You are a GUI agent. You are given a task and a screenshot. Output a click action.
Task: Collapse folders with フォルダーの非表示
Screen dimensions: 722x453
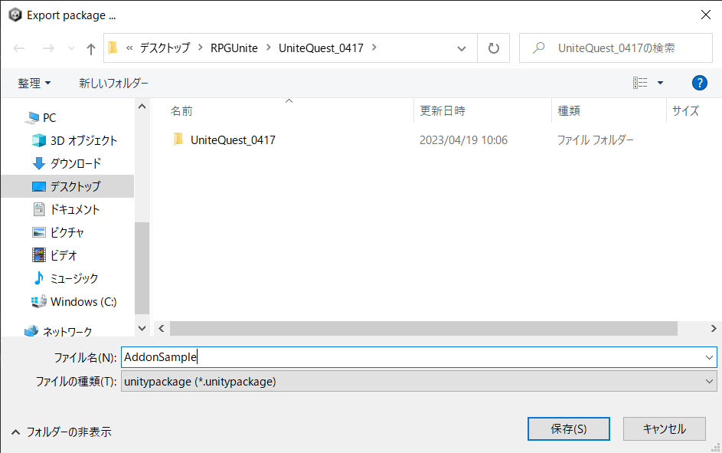(61, 432)
